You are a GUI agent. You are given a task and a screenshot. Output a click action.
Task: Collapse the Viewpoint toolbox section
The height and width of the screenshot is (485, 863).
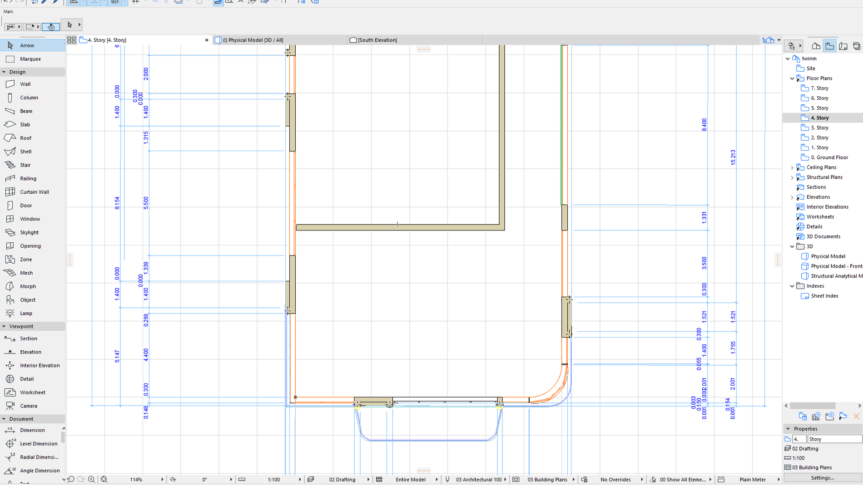4,327
